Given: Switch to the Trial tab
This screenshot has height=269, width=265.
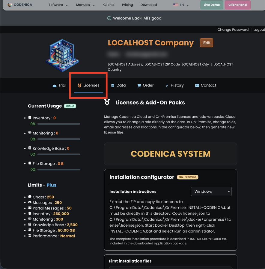Looking at the screenshot, I should click(x=59, y=85).
